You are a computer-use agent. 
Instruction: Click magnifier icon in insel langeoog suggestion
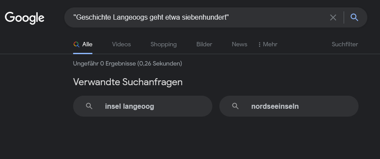89,106
